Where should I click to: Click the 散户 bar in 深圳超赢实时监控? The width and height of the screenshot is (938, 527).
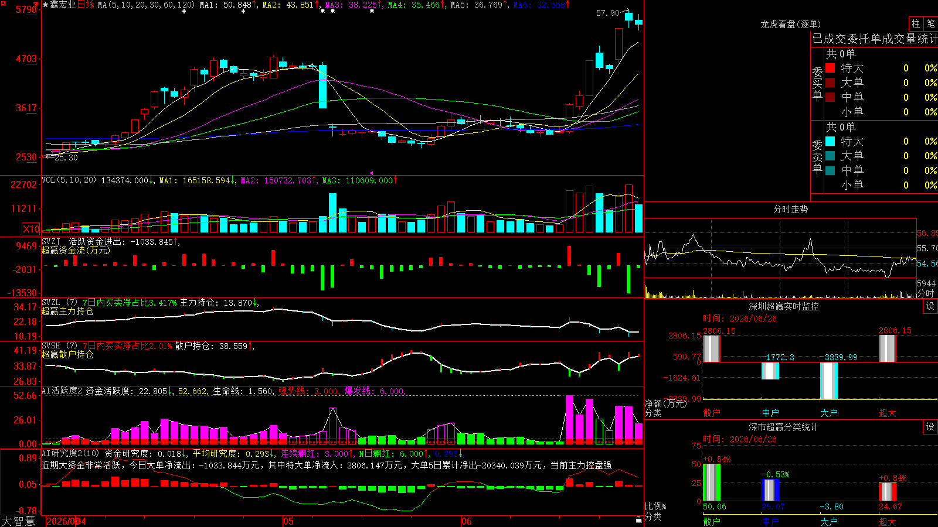[711, 348]
